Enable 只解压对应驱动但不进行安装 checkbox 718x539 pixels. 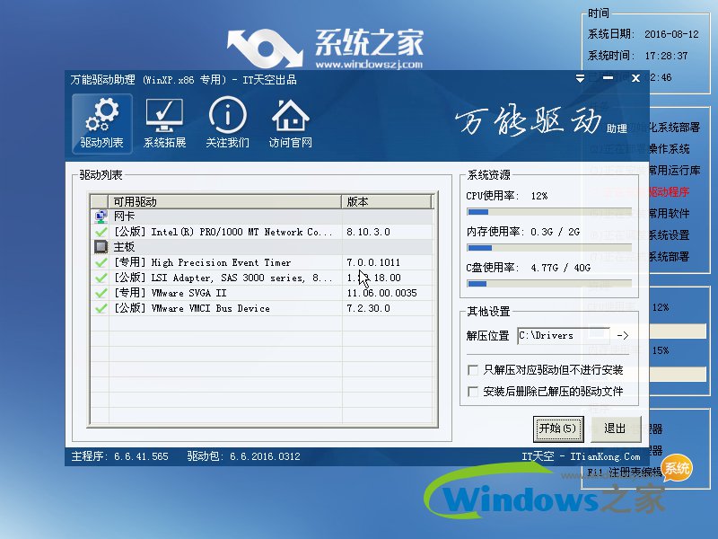[x=473, y=369]
